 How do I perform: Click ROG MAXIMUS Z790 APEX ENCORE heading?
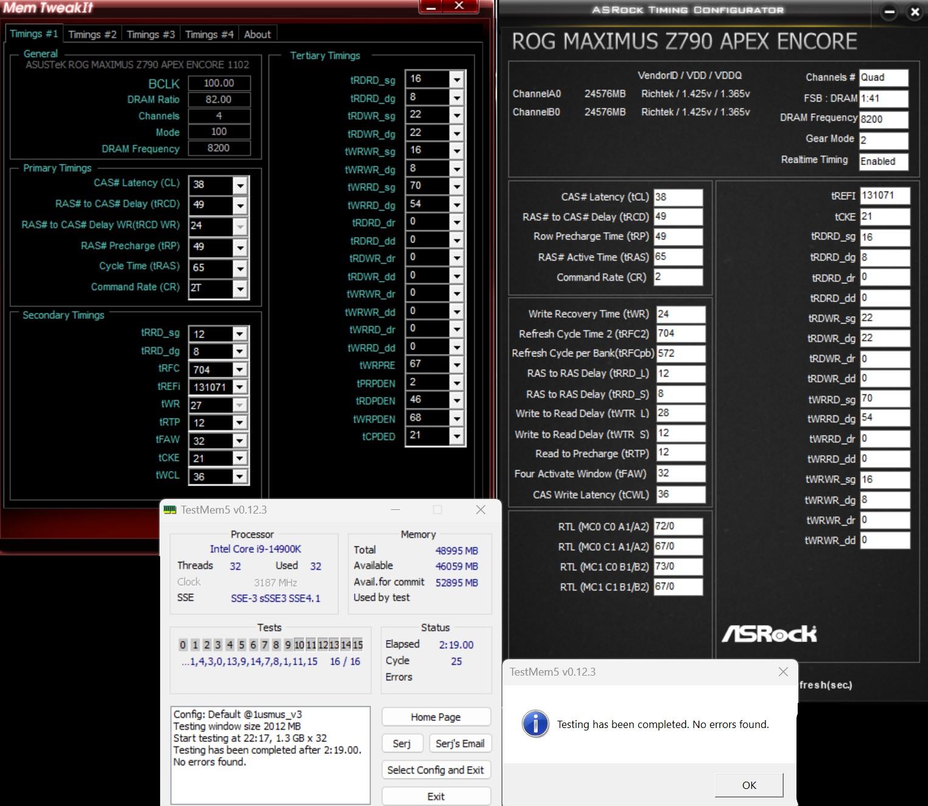[x=684, y=41]
